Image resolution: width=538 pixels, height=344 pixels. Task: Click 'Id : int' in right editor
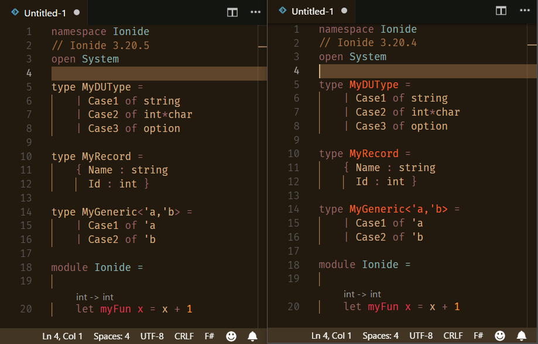pos(380,182)
